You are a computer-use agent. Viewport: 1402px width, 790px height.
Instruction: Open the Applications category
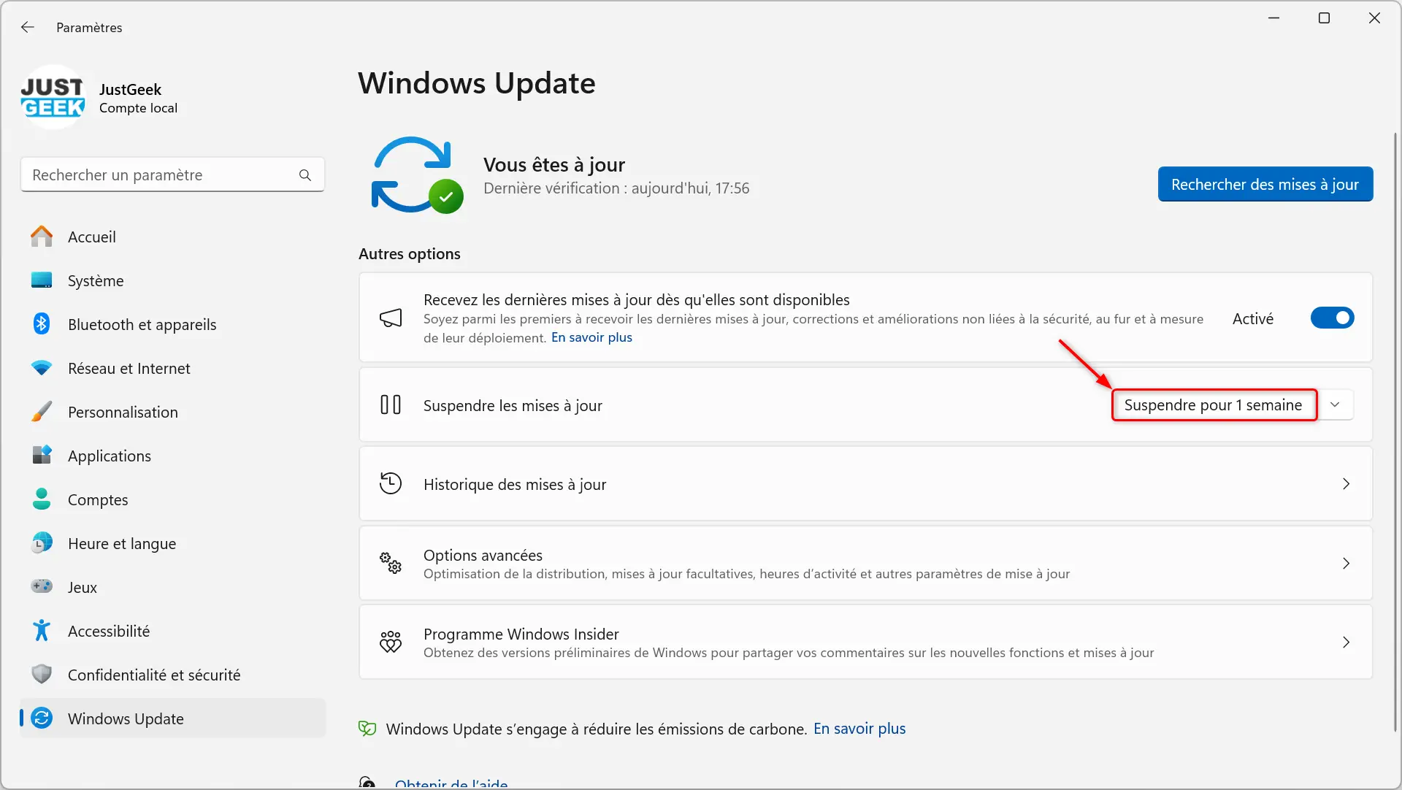pos(172,456)
